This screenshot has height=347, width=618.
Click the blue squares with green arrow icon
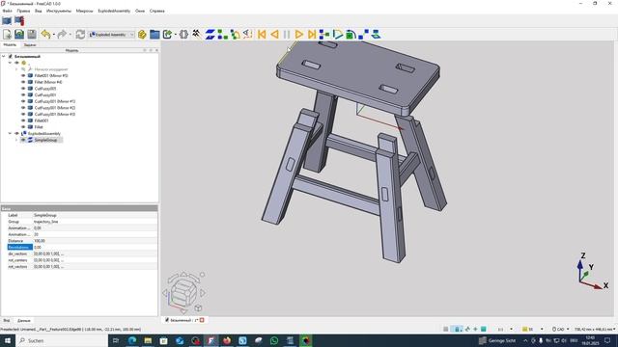tap(324, 35)
